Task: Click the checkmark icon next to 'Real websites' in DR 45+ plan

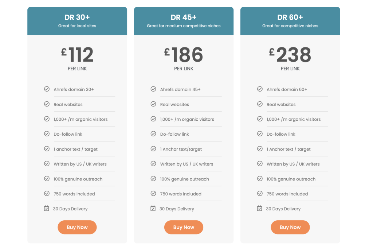Action: (153, 104)
